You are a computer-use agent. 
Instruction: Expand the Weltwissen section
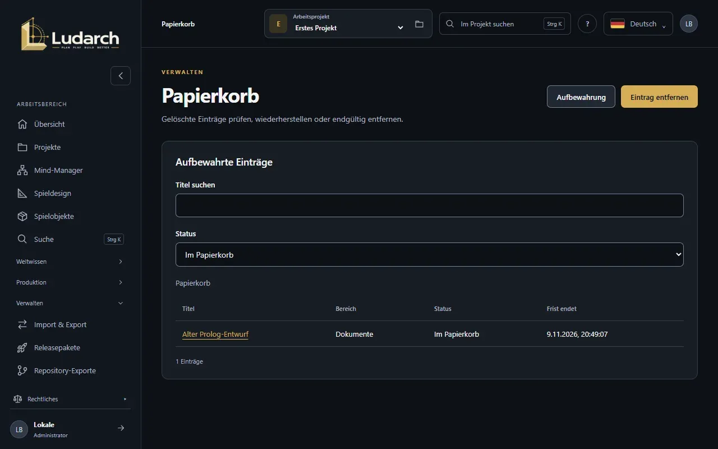pos(70,262)
